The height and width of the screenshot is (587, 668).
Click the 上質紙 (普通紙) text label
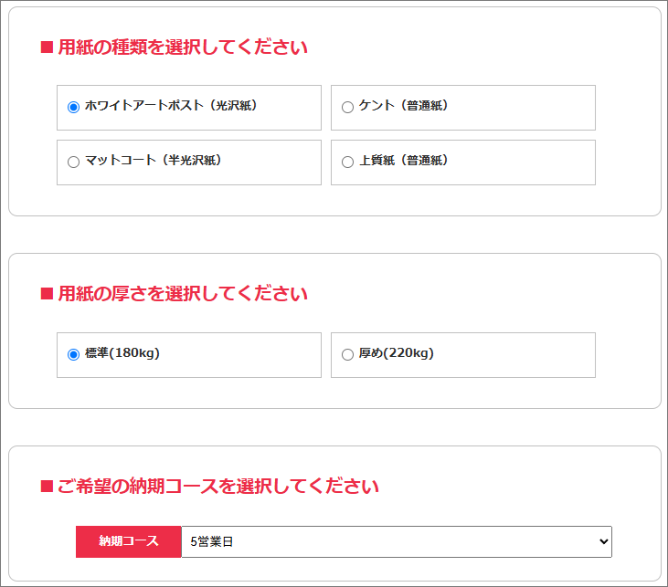[x=403, y=160]
